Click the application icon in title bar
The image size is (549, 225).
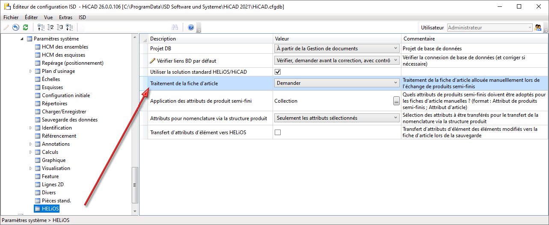pyautogui.click(x=6, y=6)
